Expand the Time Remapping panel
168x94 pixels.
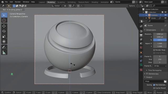click(x=154, y=70)
